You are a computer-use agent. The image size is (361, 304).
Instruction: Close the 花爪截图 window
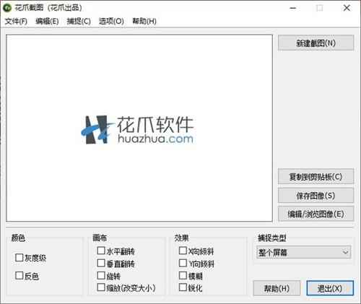[x=347, y=8]
